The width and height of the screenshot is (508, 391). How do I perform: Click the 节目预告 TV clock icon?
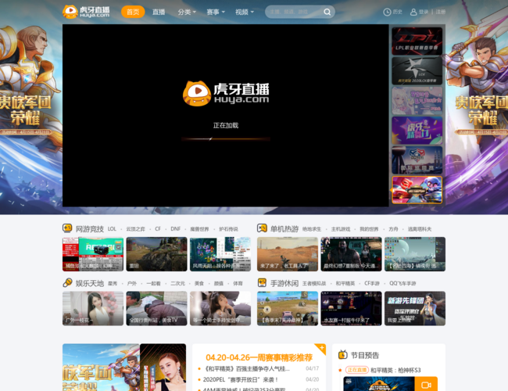coord(343,355)
